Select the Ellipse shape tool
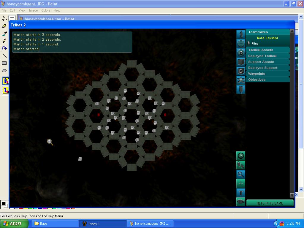Screen dimensions: 304x228 pyautogui.click(x=4, y=71)
